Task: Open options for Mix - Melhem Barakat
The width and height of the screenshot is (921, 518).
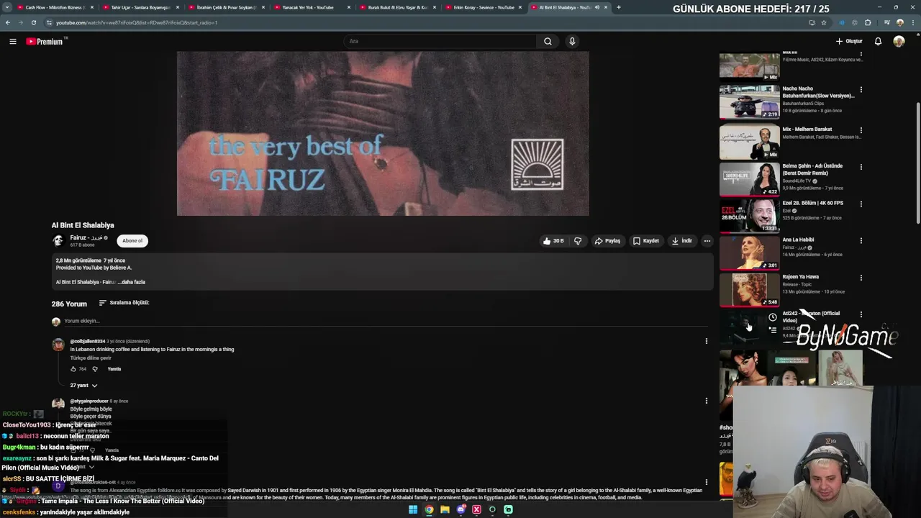Action: (861, 130)
